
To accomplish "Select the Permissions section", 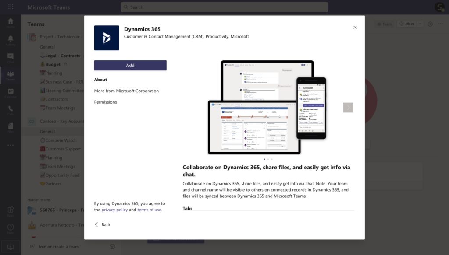I will pos(105,102).
